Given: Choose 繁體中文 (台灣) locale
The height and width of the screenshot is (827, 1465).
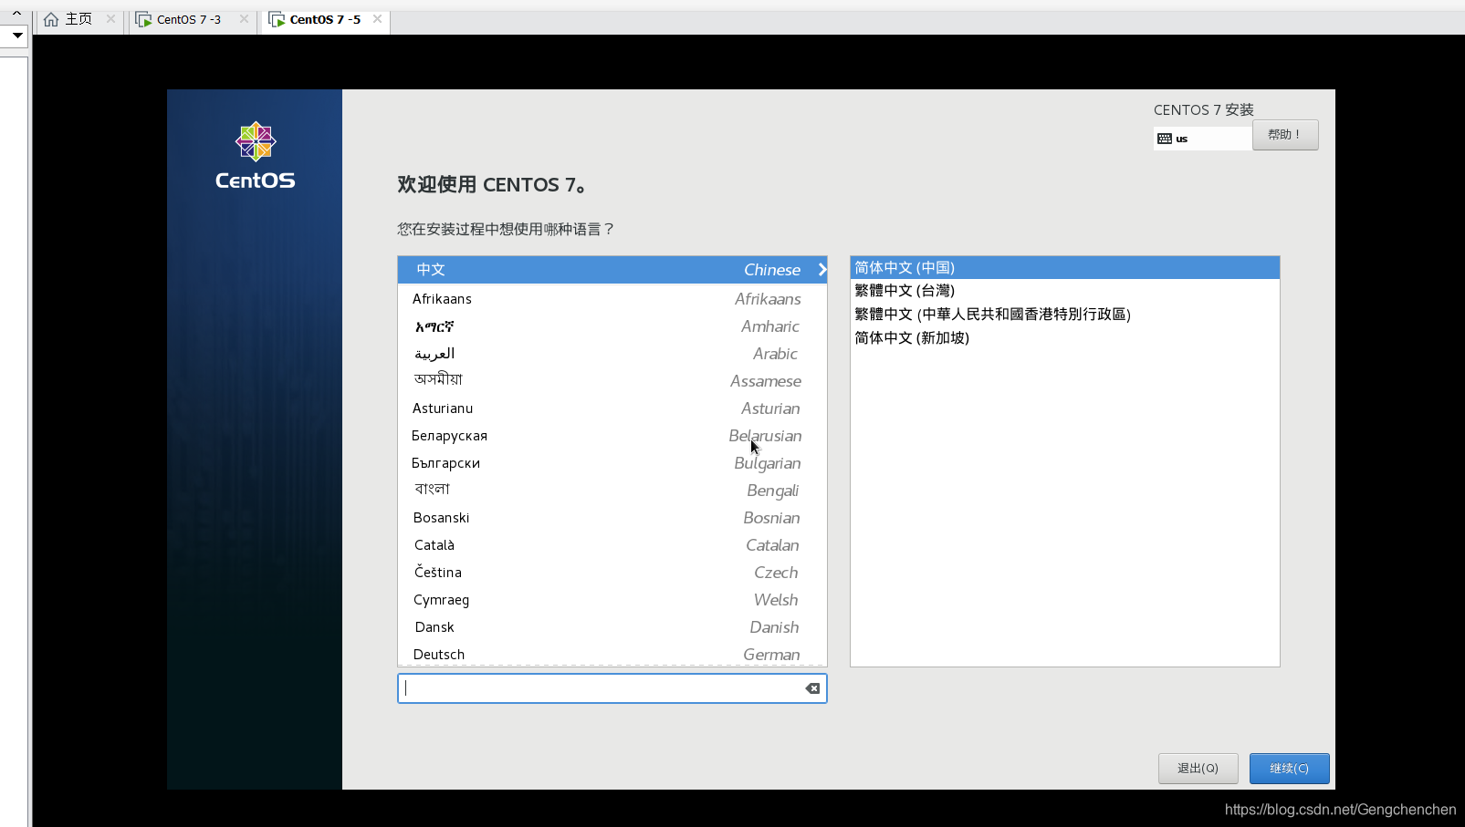Looking at the screenshot, I should coord(1065,291).
